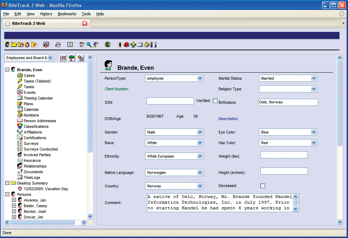Click the Timelog Calendar sidebar entry
The width and height of the screenshot is (348, 238).
tap(39, 98)
